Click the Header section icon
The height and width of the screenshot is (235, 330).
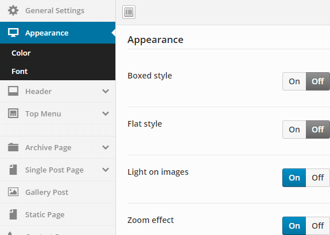click(13, 91)
